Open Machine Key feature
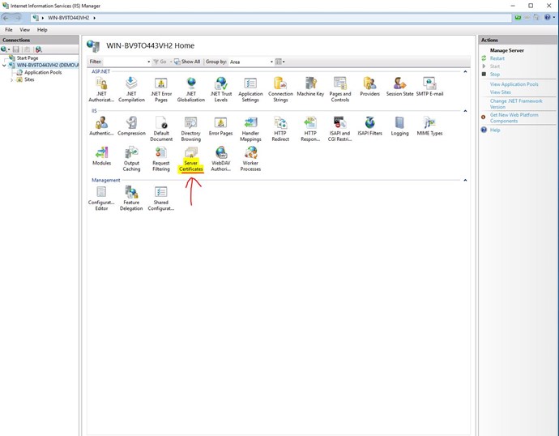The width and height of the screenshot is (559, 436). tap(310, 87)
